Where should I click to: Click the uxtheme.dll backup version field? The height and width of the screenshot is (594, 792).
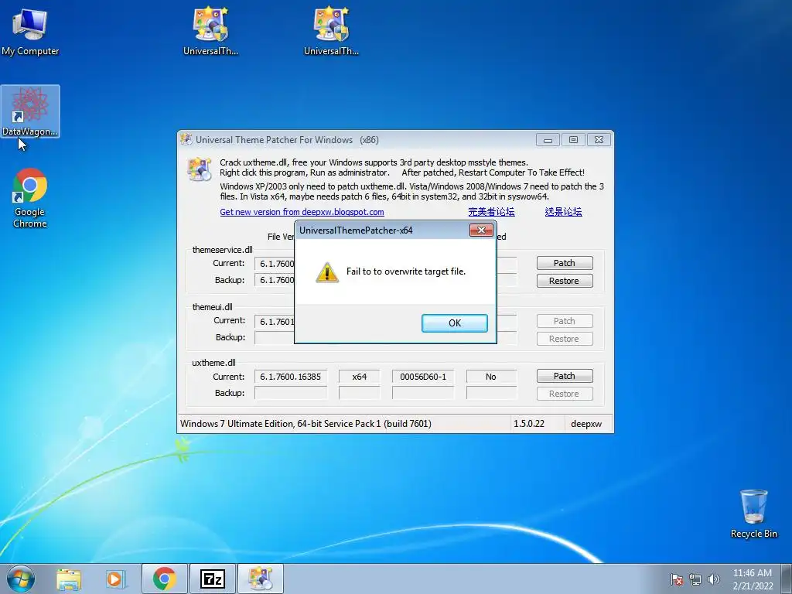(x=291, y=393)
